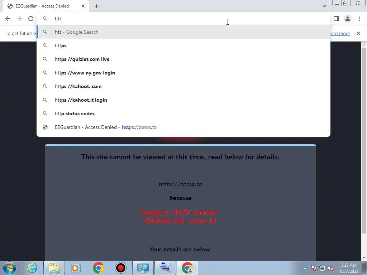Open the Chrome tab search dropdown
Screen dimensions: 367x275
(x=324, y=6)
